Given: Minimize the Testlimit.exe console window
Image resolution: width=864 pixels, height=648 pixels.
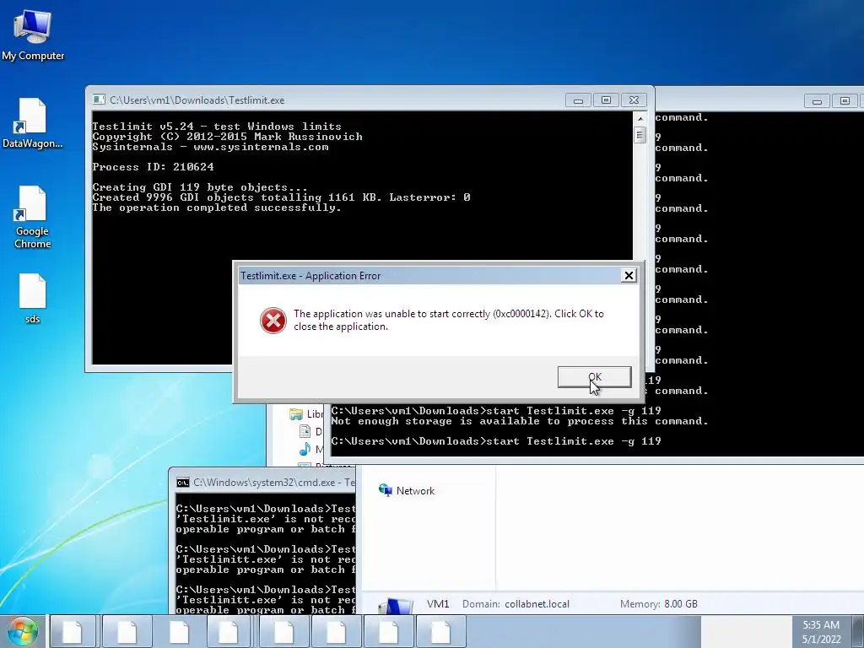Looking at the screenshot, I should 578,100.
